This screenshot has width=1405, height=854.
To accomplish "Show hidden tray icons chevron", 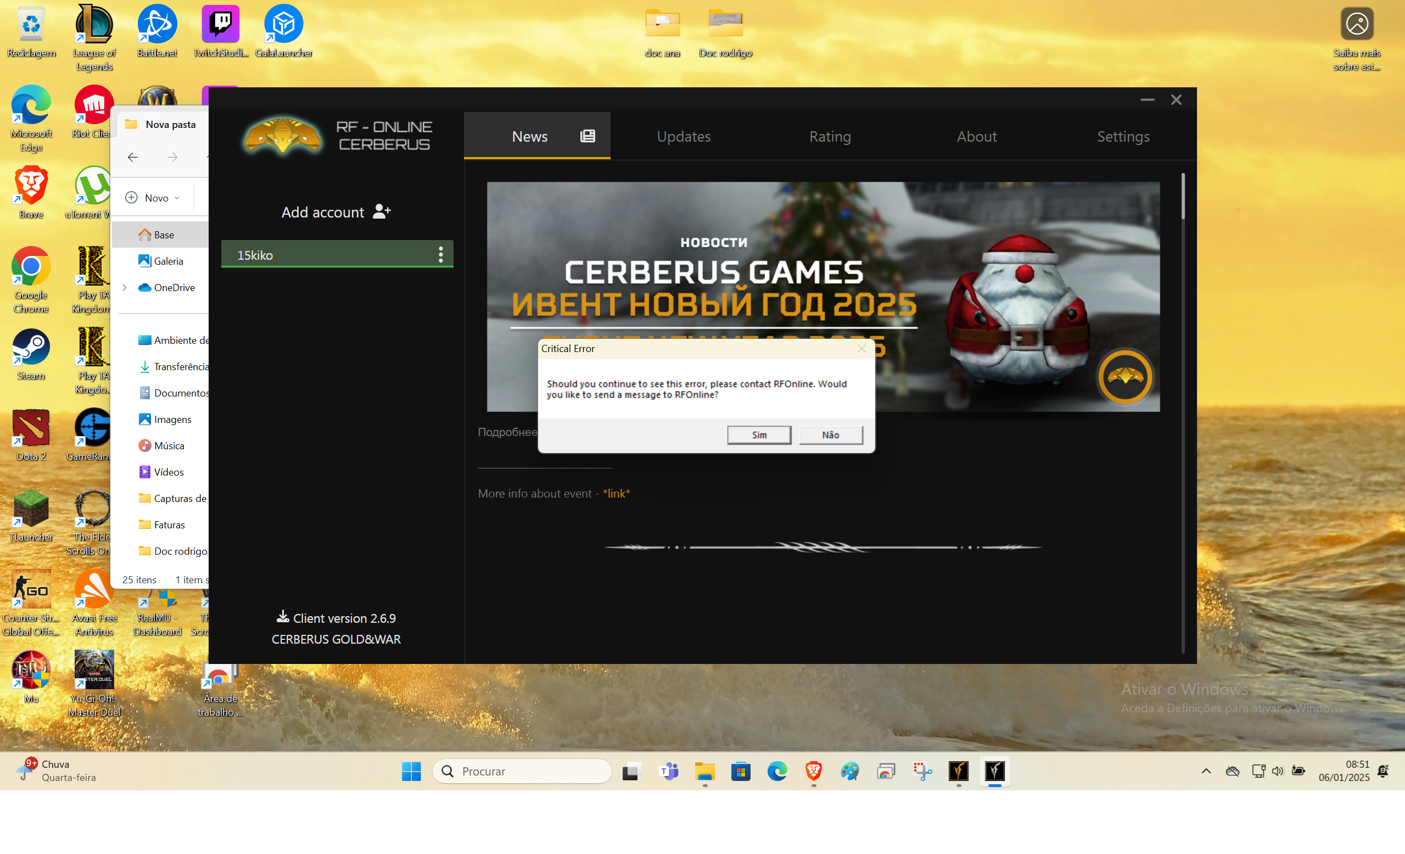I will click(x=1206, y=771).
